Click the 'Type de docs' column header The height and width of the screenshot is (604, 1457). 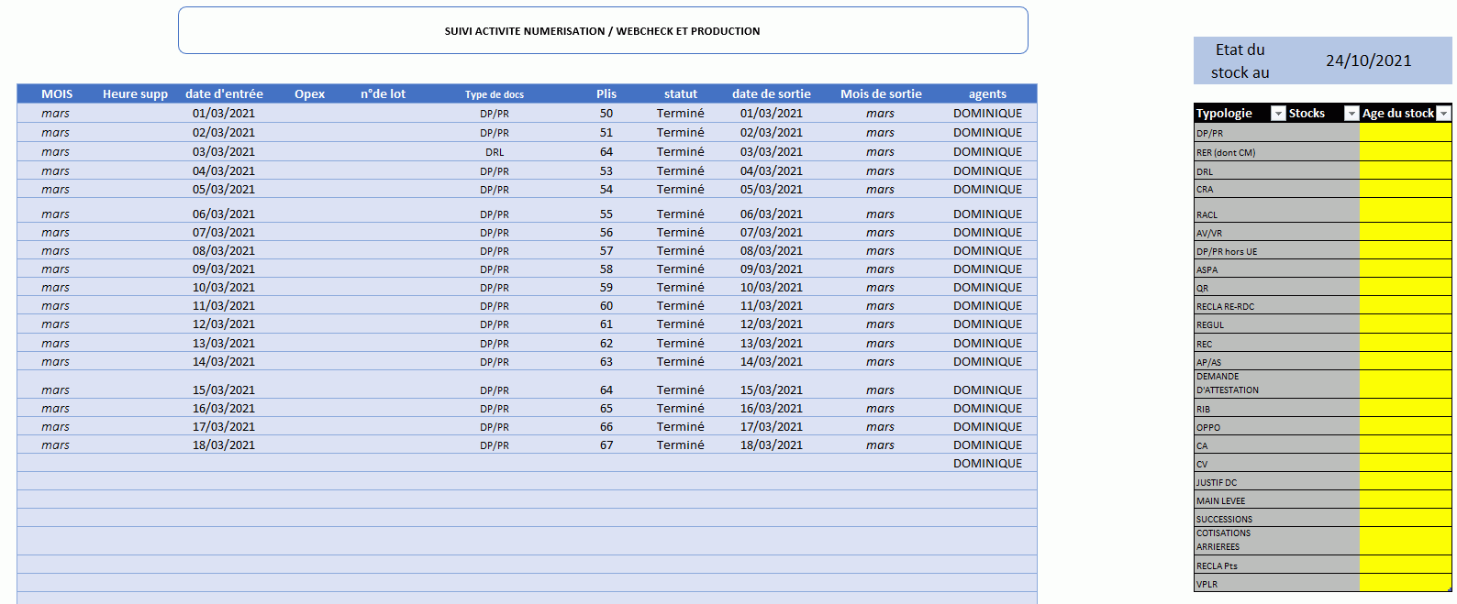(x=494, y=94)
